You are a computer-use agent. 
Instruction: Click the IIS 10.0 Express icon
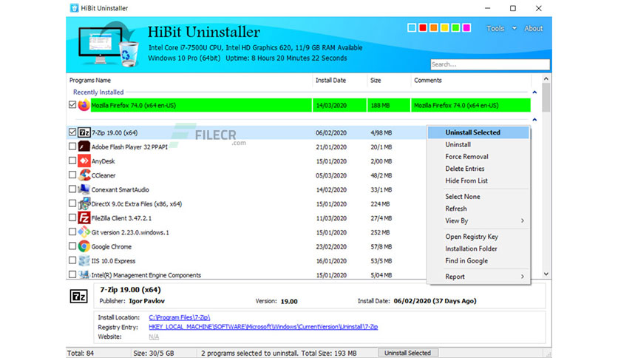click(84, 260)
